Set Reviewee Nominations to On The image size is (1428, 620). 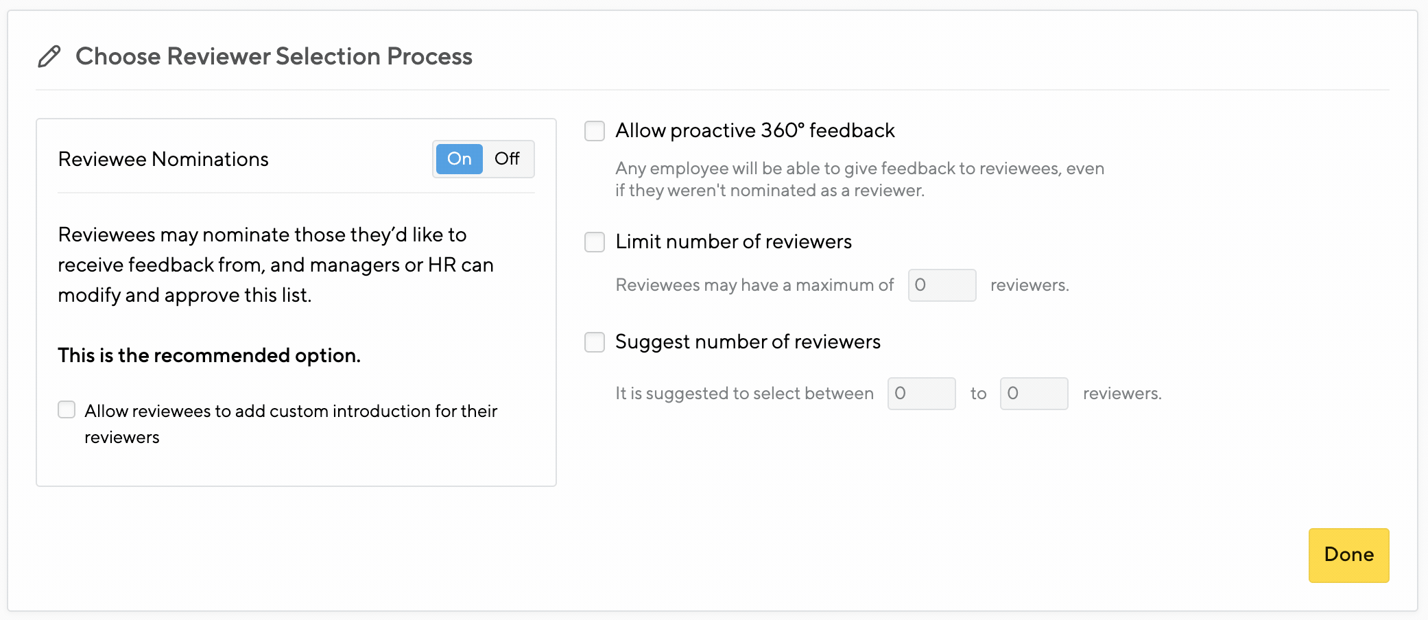pyautogui.click(x=459, y=158)
